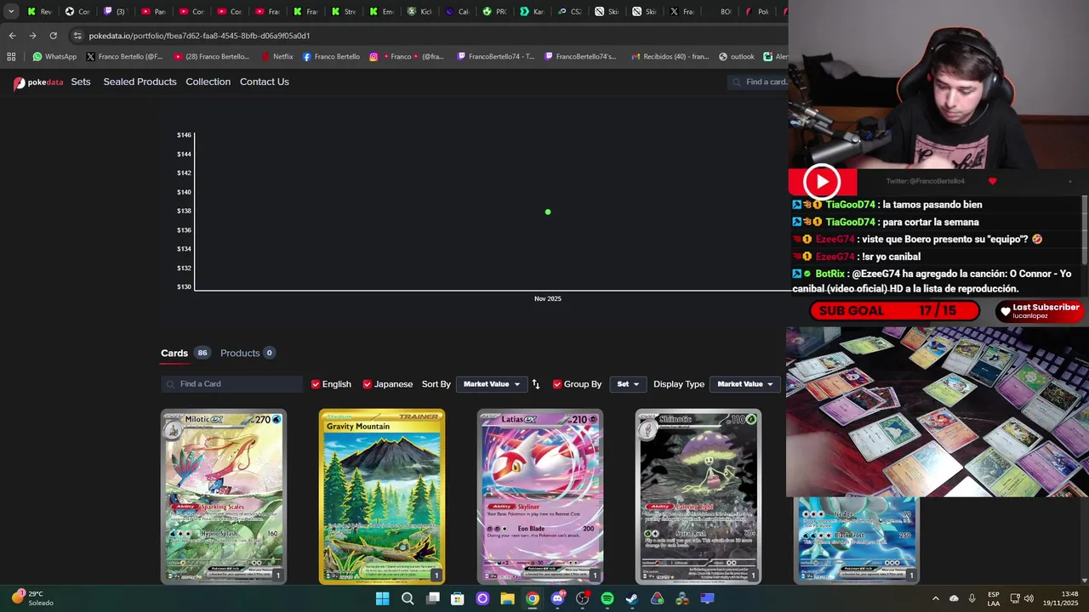Open Steam from taskbar
Image resolution: width=1089 pixels, height=612 pixels.
click(632, 598)
